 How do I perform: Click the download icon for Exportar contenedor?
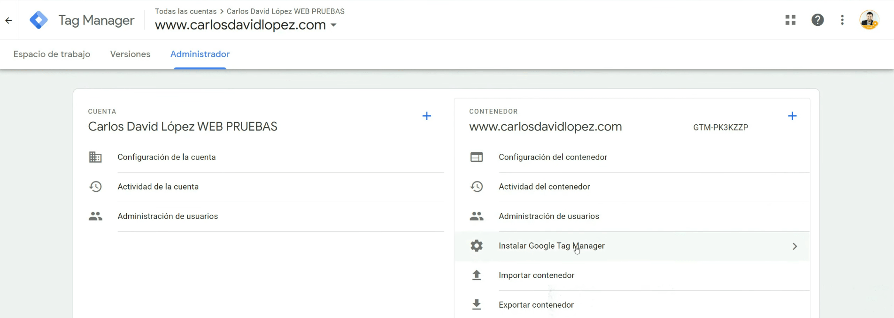point(477,305)
